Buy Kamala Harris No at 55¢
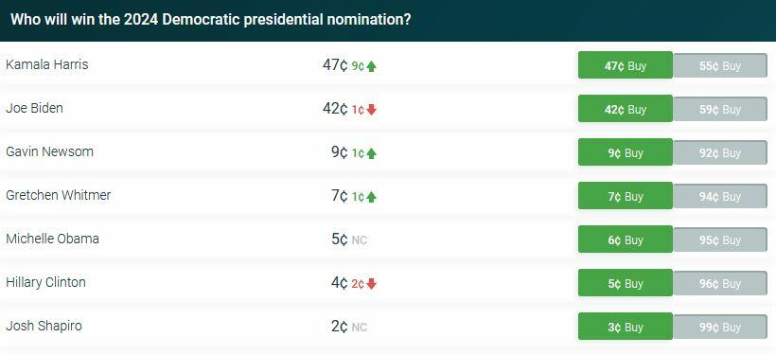Screen dimensions: 776x355 coord(720,66)
